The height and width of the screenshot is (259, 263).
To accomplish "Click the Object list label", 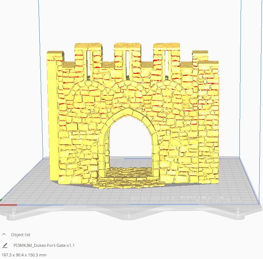I will pyautogui.click(x=21, y=235).
